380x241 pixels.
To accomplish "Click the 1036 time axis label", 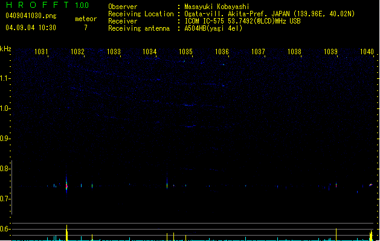I will tap(222, 51).
